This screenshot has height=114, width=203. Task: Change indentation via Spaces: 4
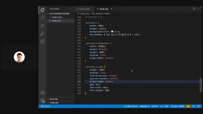tap(145, 106)
